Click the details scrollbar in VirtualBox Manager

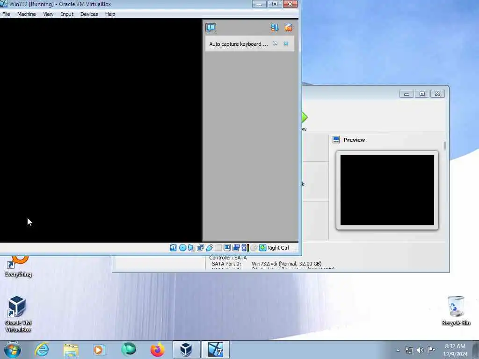click(x=445, y=146)
